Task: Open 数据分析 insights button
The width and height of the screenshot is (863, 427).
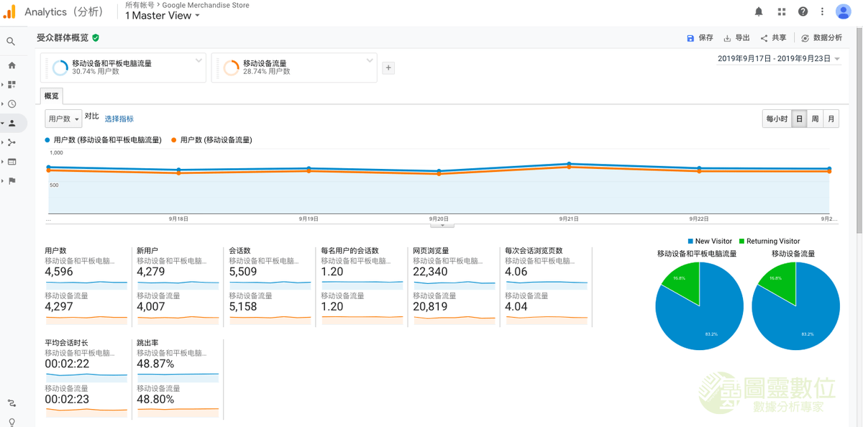Action: pos(821,38)
